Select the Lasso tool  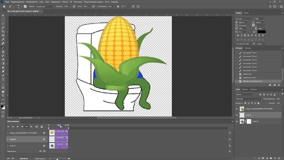coord(3,24)
